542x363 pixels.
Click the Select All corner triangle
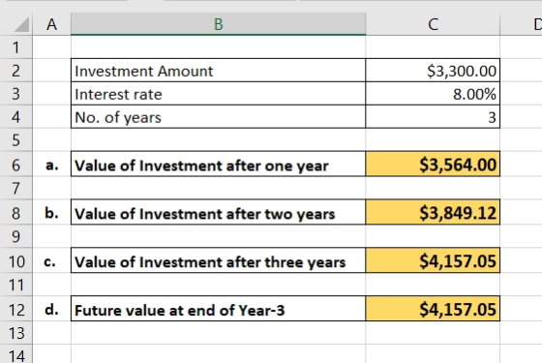(x=21, y=24)
